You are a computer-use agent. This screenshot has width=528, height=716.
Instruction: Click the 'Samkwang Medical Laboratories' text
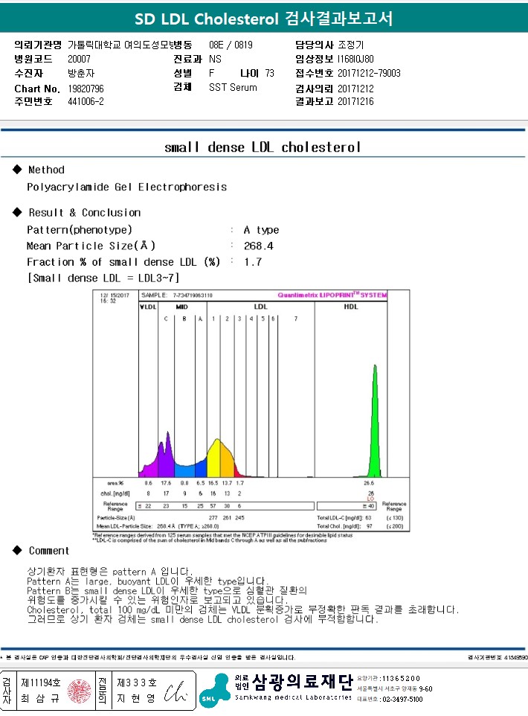coord(293,697)
